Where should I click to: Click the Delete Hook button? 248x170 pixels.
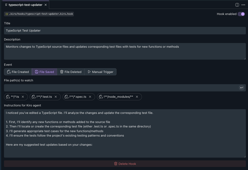pyautogui.click(x=125, y=164)
